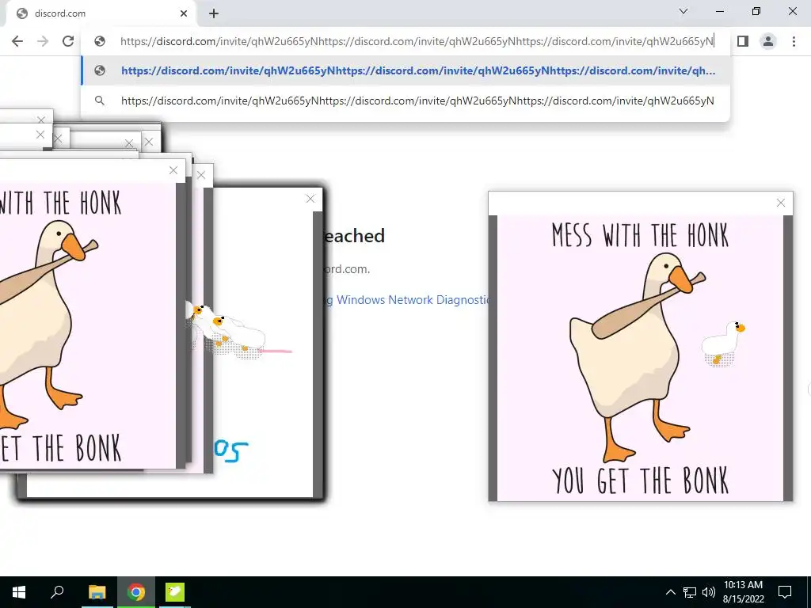Screen dimensions: 811x608
Task: Close the front-left goose meme popup
Action: click(173, 171)
